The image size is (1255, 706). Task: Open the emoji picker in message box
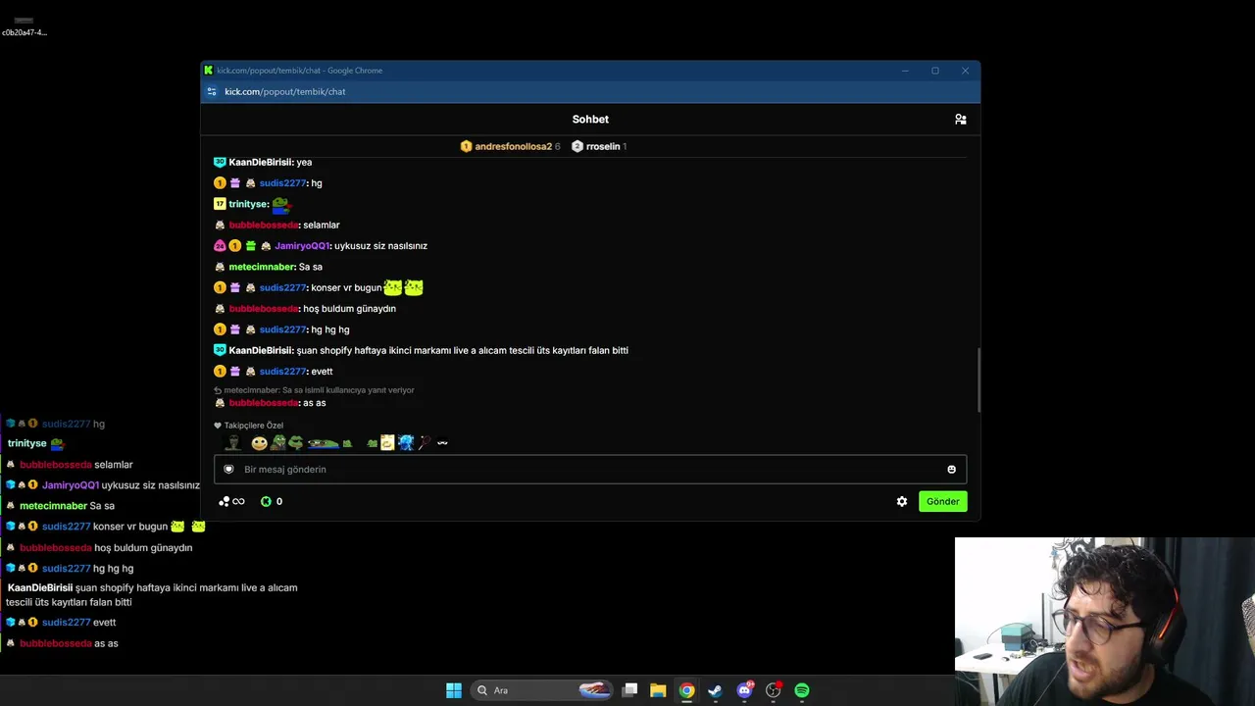[951, 469]
